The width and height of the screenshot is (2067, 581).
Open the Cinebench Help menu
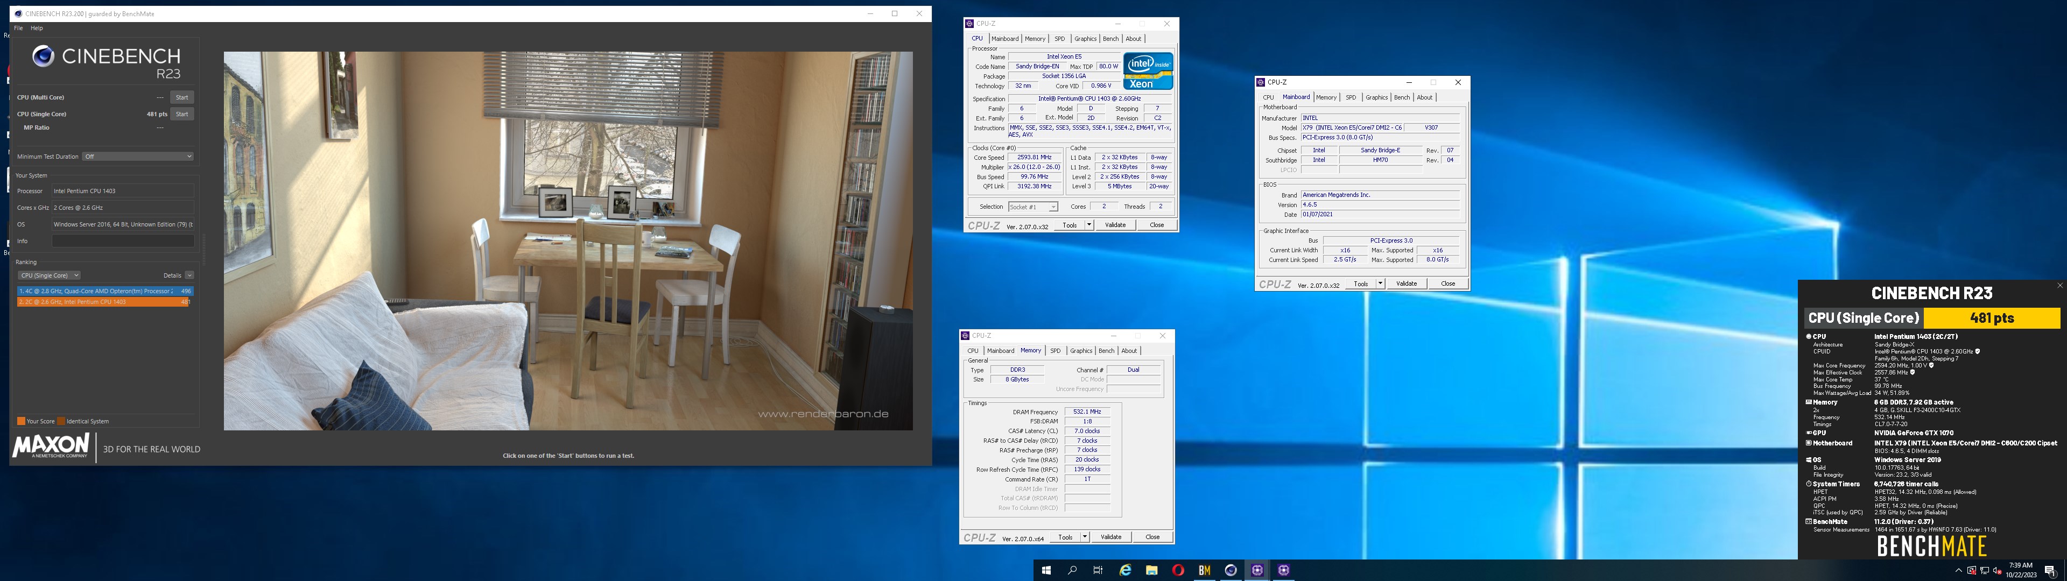click(37, 28)
